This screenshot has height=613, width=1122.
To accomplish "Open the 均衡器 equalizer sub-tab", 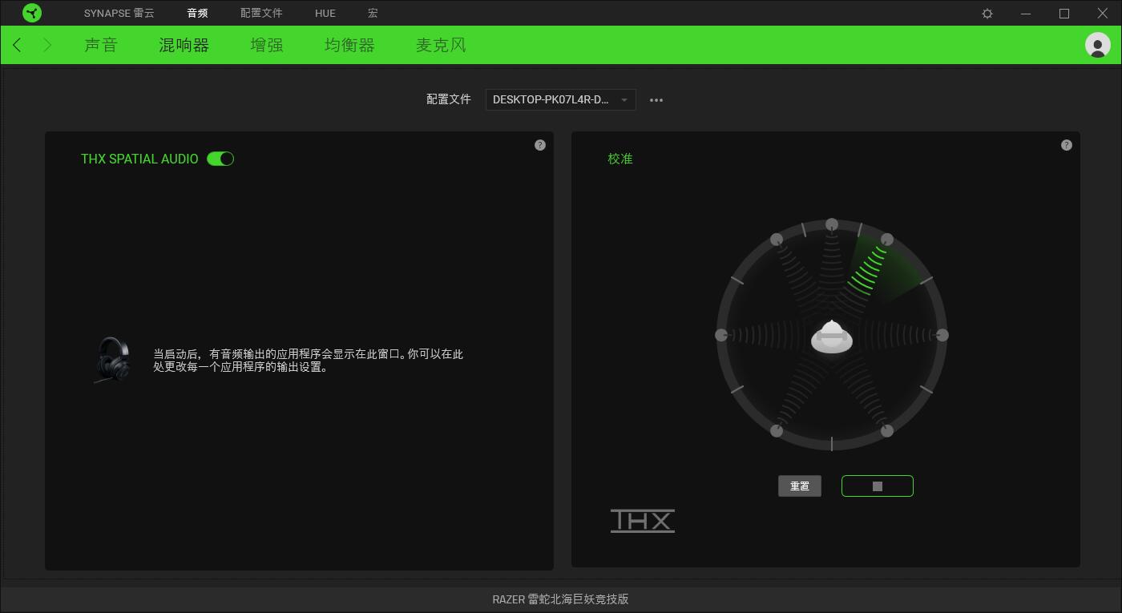I will coord(349,45).
